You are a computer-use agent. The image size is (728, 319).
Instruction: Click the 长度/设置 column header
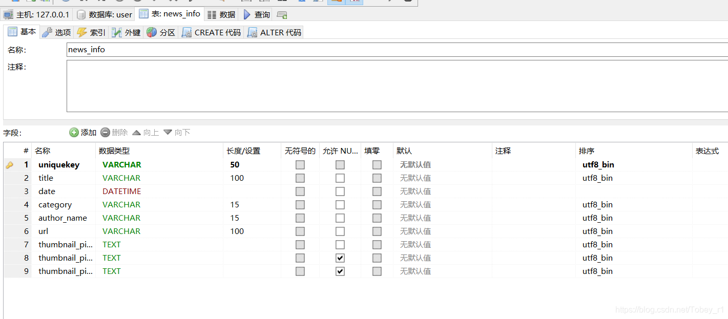[252, 151]
